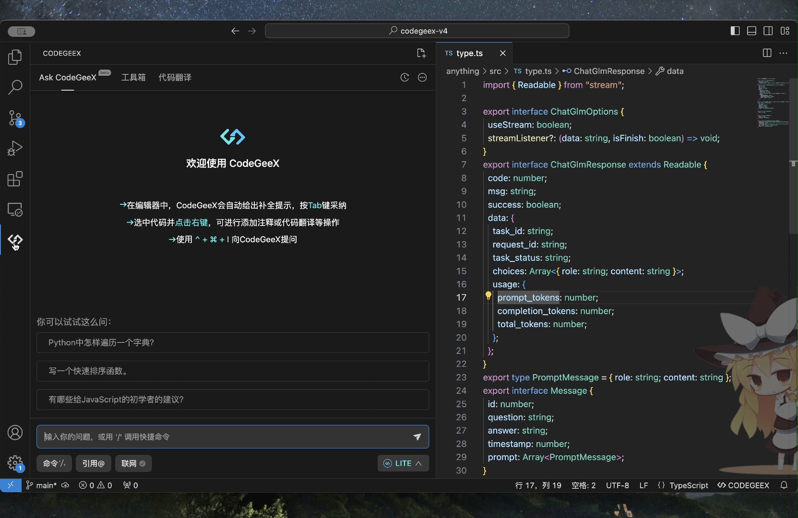Open the Remote Explorer view
798x518 pixels.
(x=15, y=210)
